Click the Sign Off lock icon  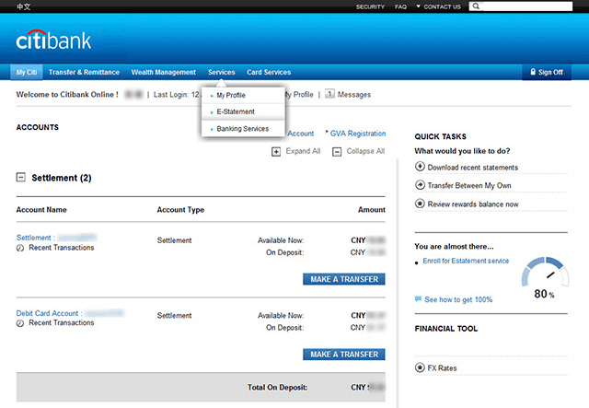[x=530, y=72]
